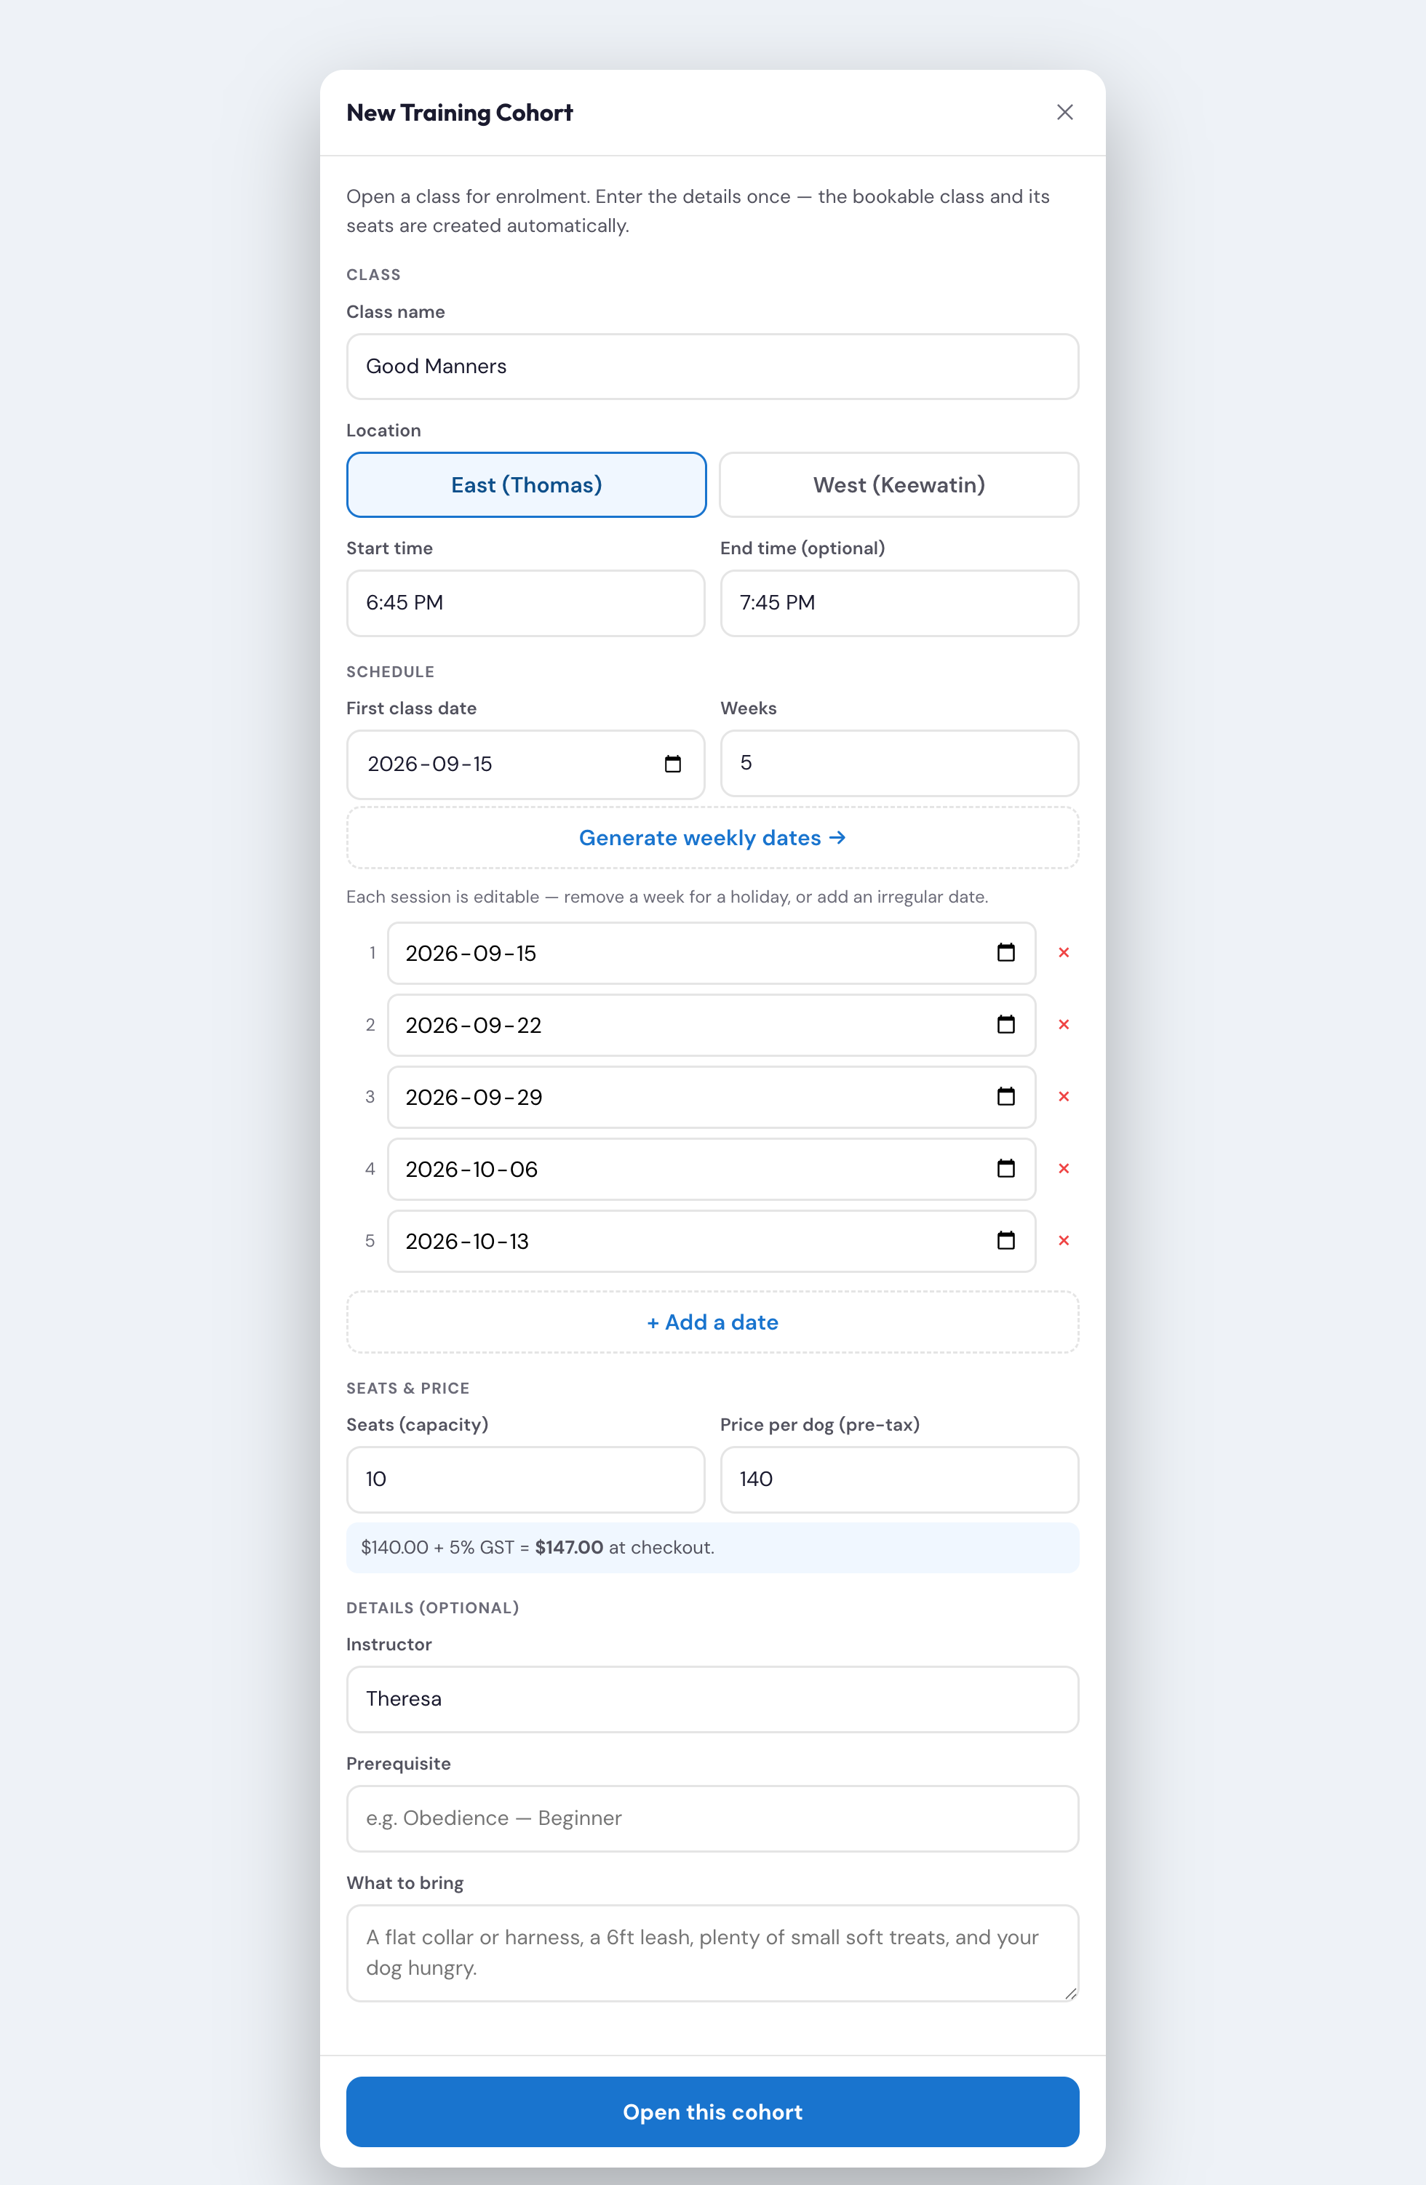Edit the End time field
This screenshot has height=2185, width=1426.
(899, 603)
